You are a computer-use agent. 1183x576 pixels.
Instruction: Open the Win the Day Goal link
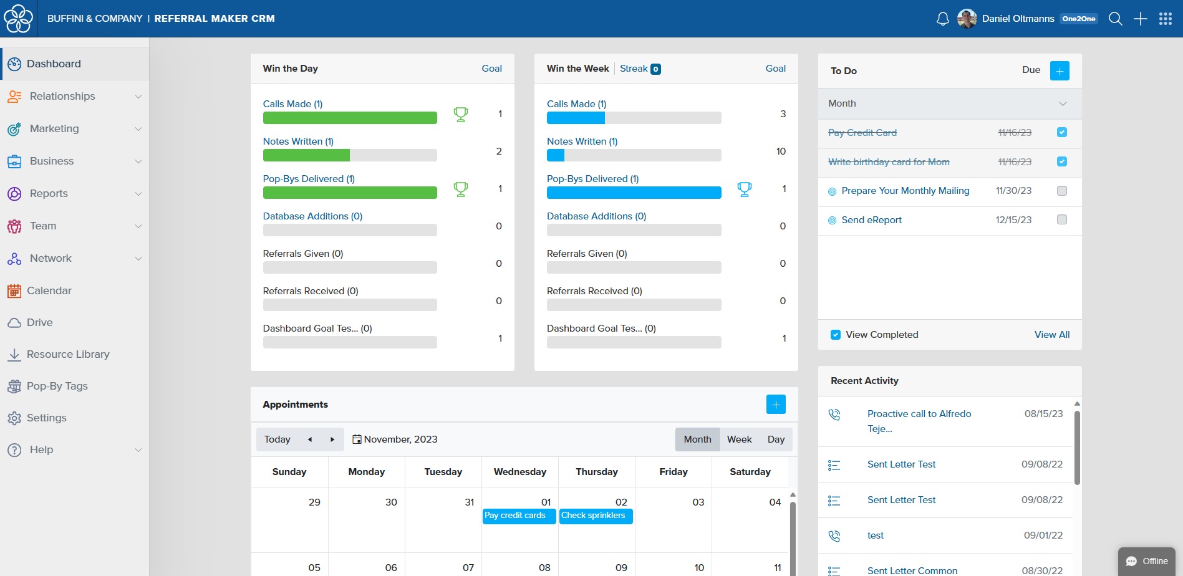click(491, 69)
